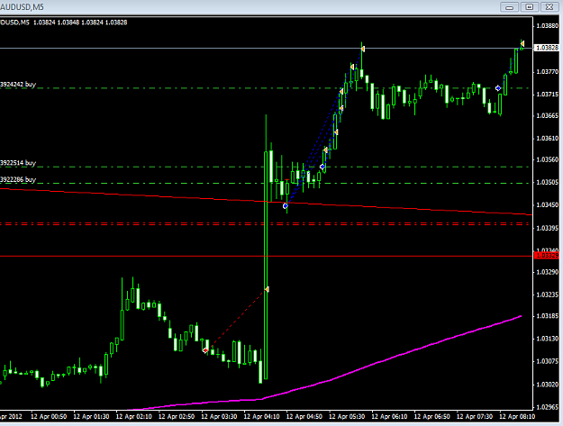The image size is (563, 426).
Task: Click the 1.03130 price scale label
Action: (547, 339)
